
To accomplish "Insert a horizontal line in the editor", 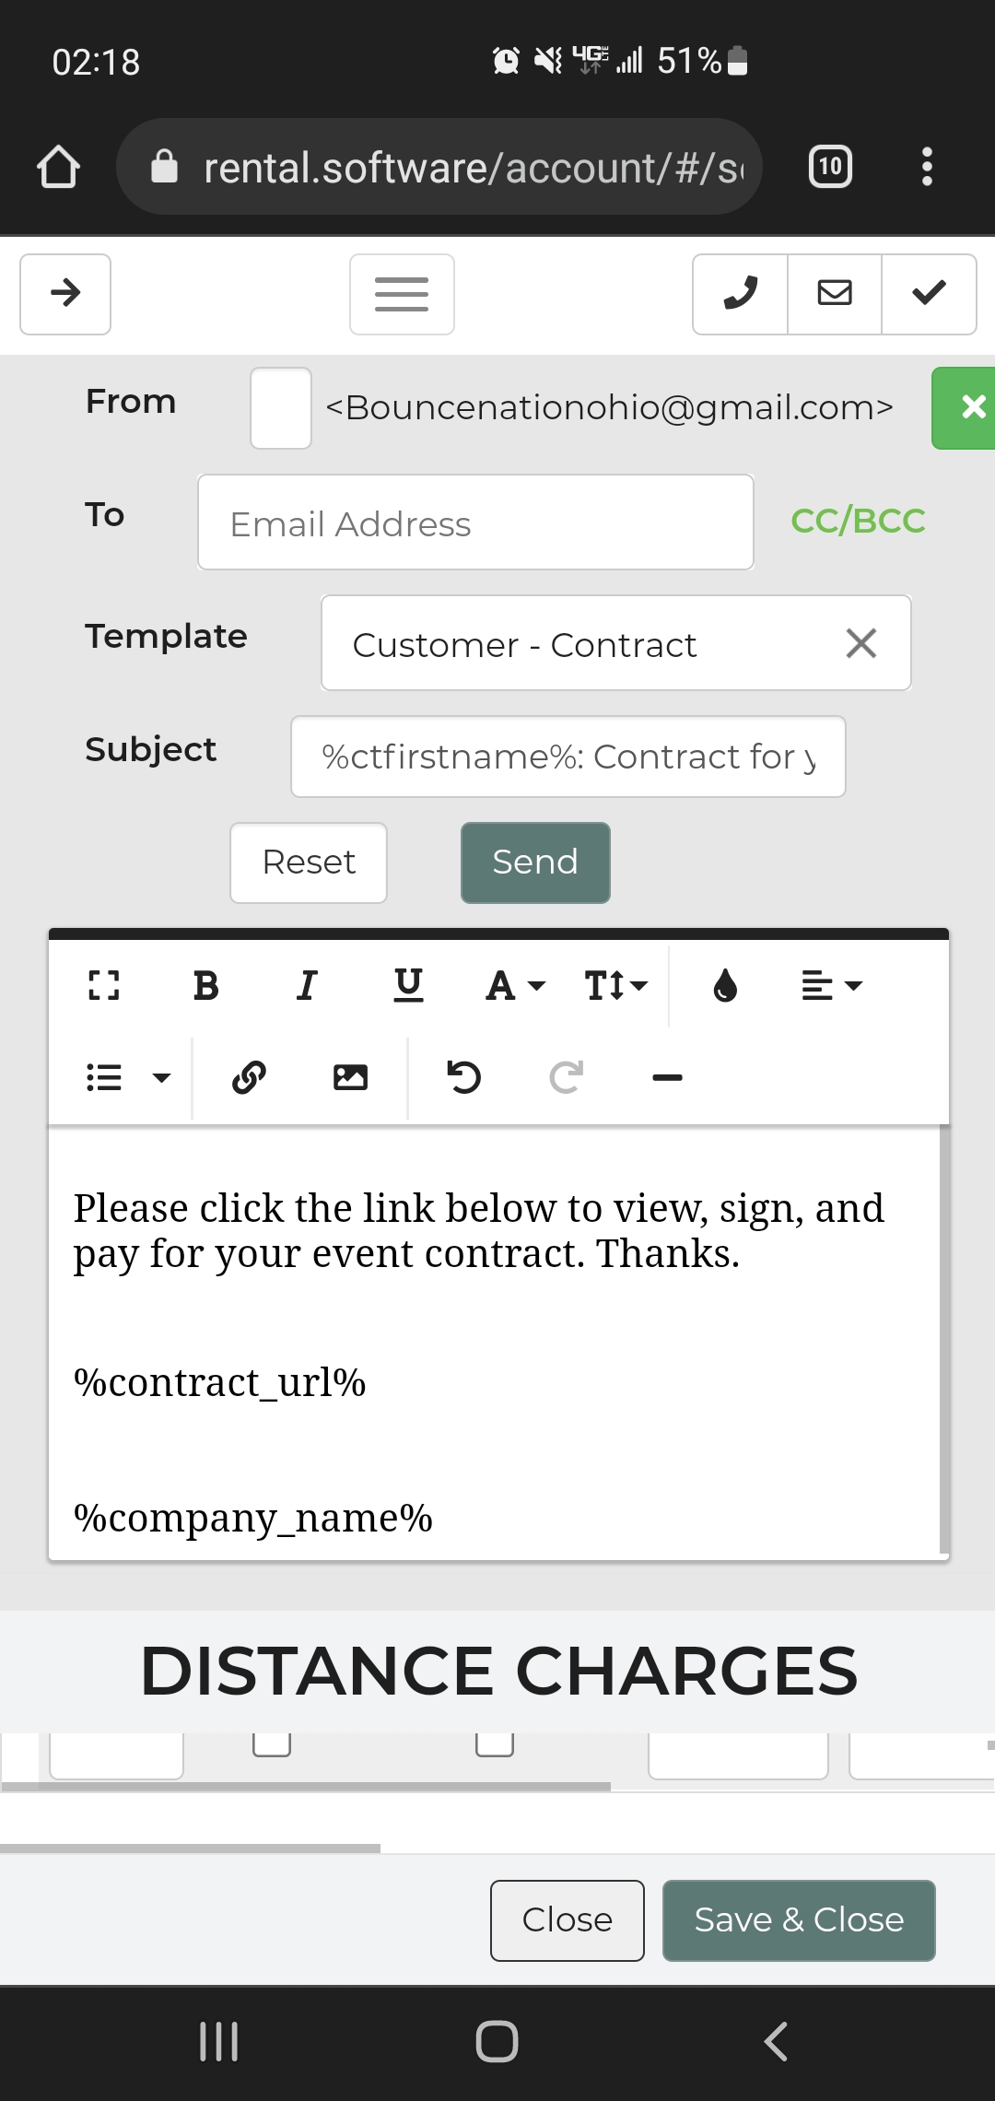I will click(x=667, y=1076).
